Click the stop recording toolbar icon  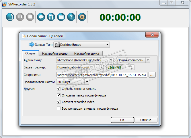(30, 17)
